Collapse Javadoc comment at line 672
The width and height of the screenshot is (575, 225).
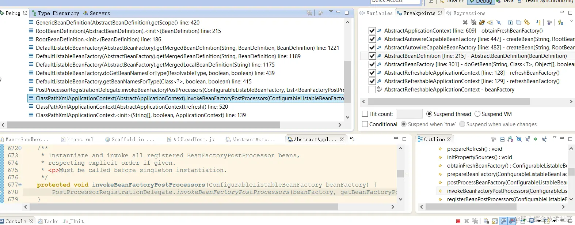tap(20, 148)
